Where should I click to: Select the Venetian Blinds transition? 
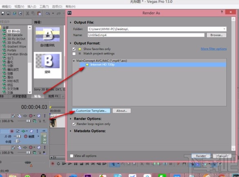pos(17,54)
